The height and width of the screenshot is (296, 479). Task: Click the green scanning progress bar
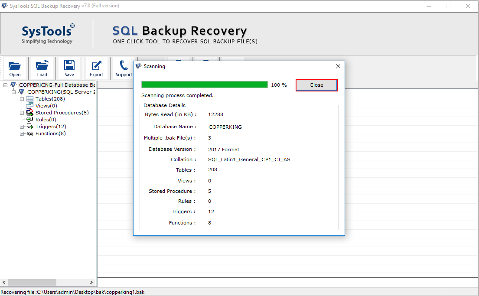tap(204, 85)
